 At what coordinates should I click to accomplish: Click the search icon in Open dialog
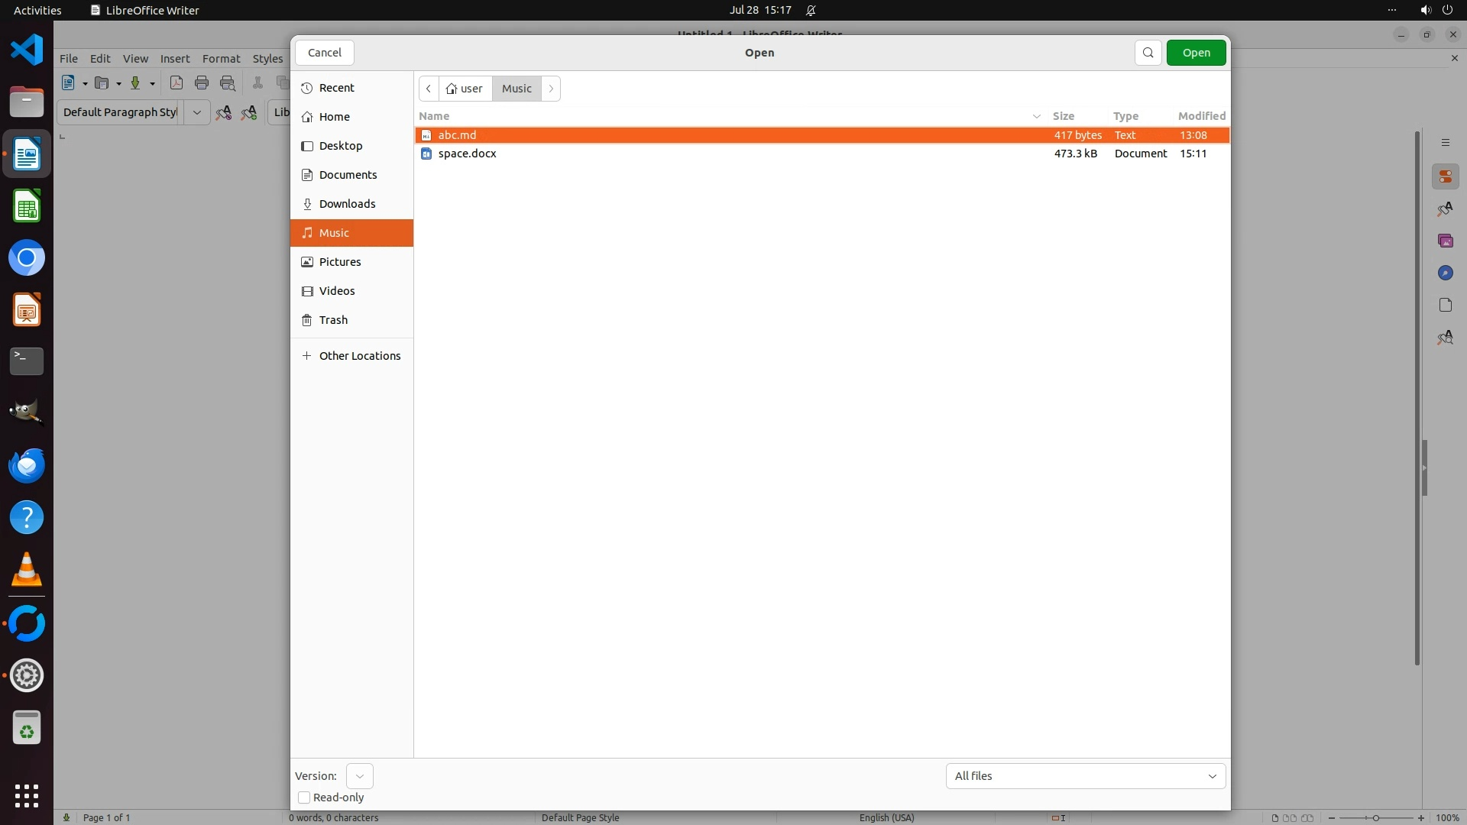click(1148, 53)
